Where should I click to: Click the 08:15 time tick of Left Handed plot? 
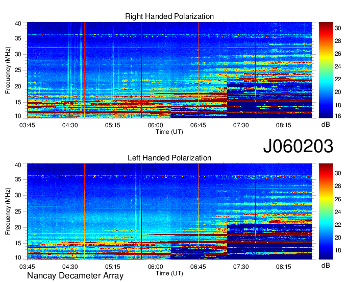[x=284, y=267]
